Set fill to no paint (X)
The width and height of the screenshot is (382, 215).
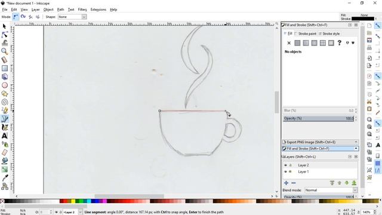pos(289,43)
